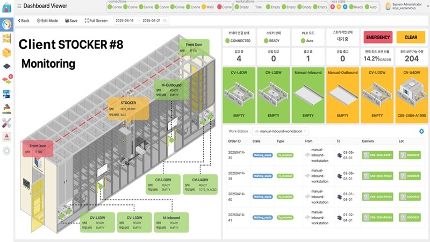Open the yellow package box sidebar icon
This screenshot has width=430, height=242.
tap(6, 52)
